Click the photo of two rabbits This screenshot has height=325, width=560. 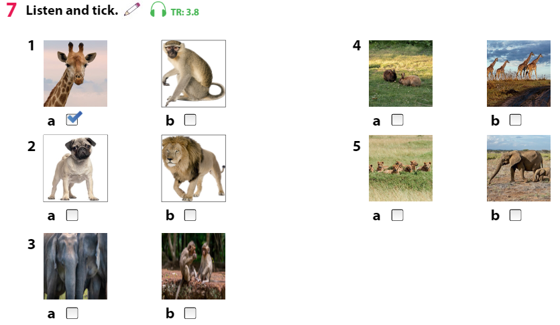400,73
